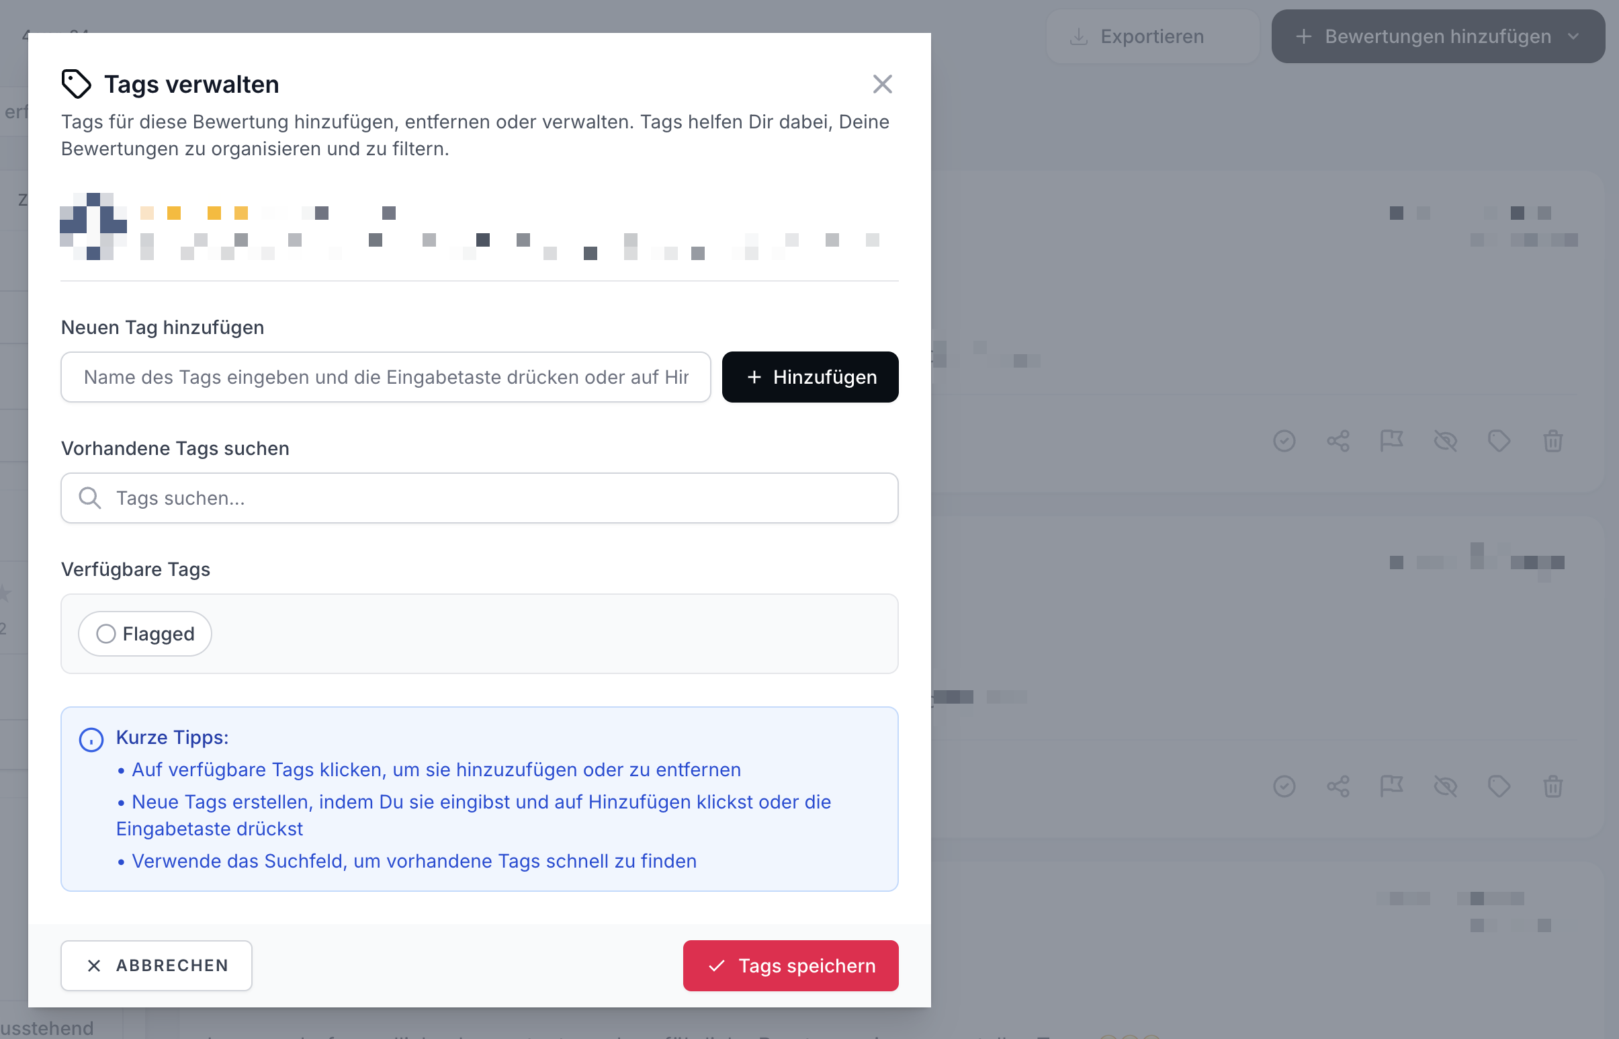Click the Abbrechen button
The width and height of the screenshot is (1619, 1039).
157,966
